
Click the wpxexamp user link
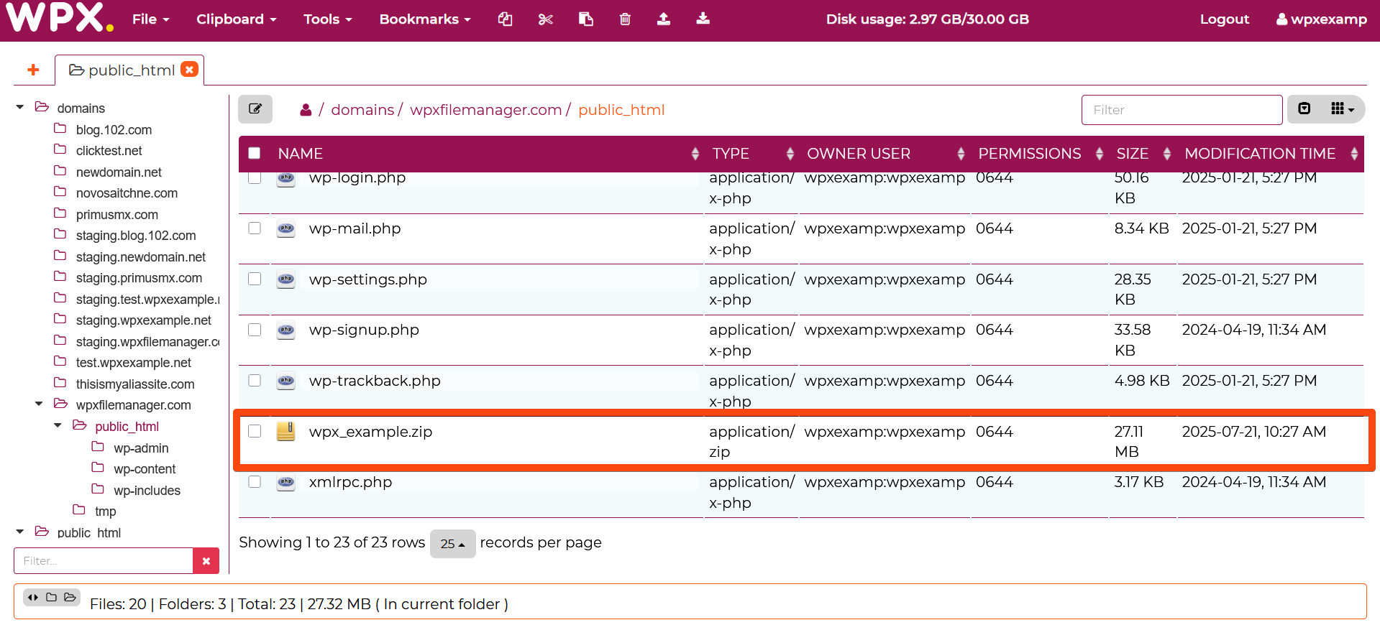(1322, 19)
